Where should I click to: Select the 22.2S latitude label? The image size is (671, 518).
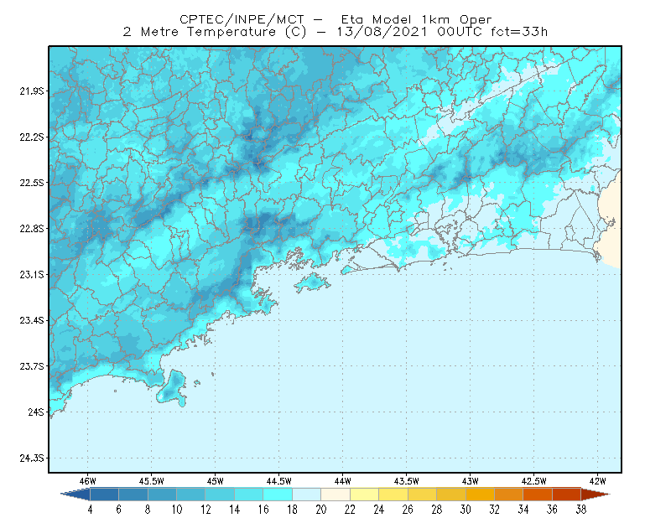pos(31,137)
